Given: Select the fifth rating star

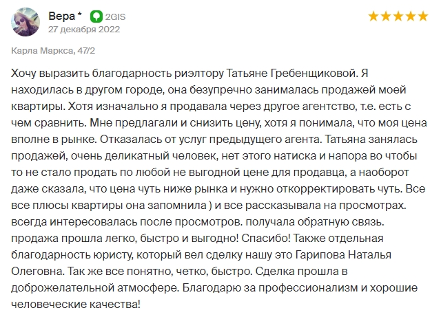Looking at the screenshot, I should click(422, 16).
